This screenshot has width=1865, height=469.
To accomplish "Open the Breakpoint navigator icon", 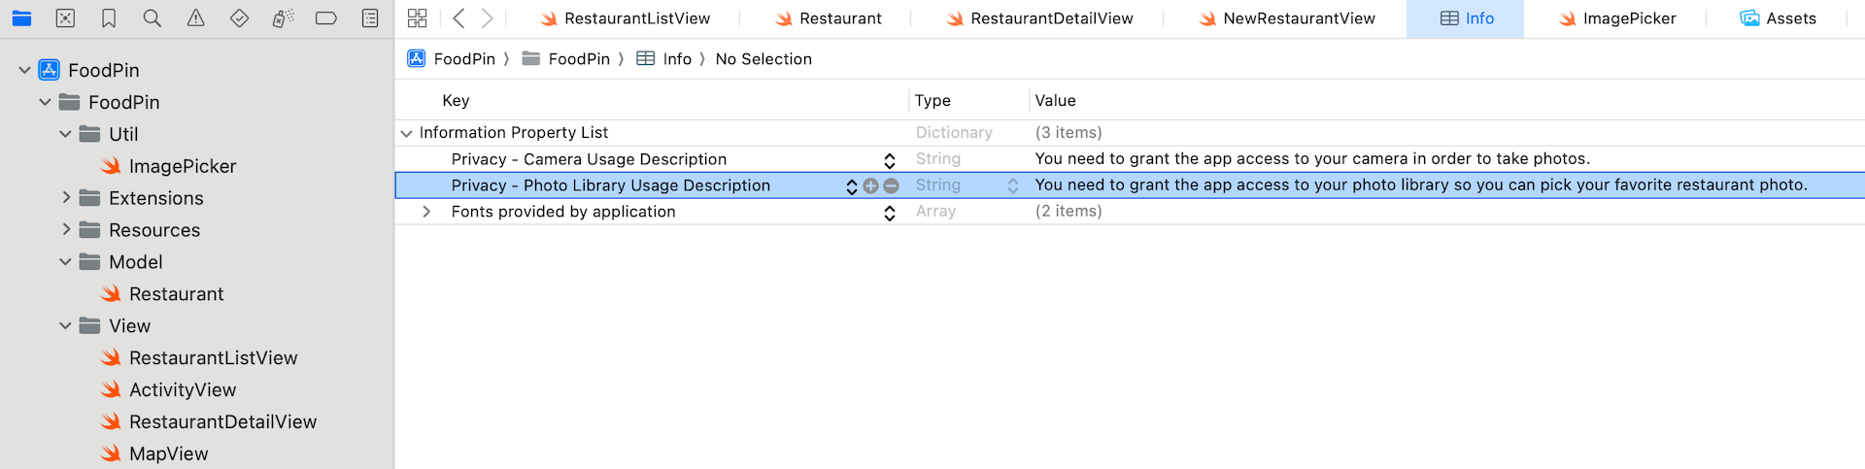I will [326, 18].
